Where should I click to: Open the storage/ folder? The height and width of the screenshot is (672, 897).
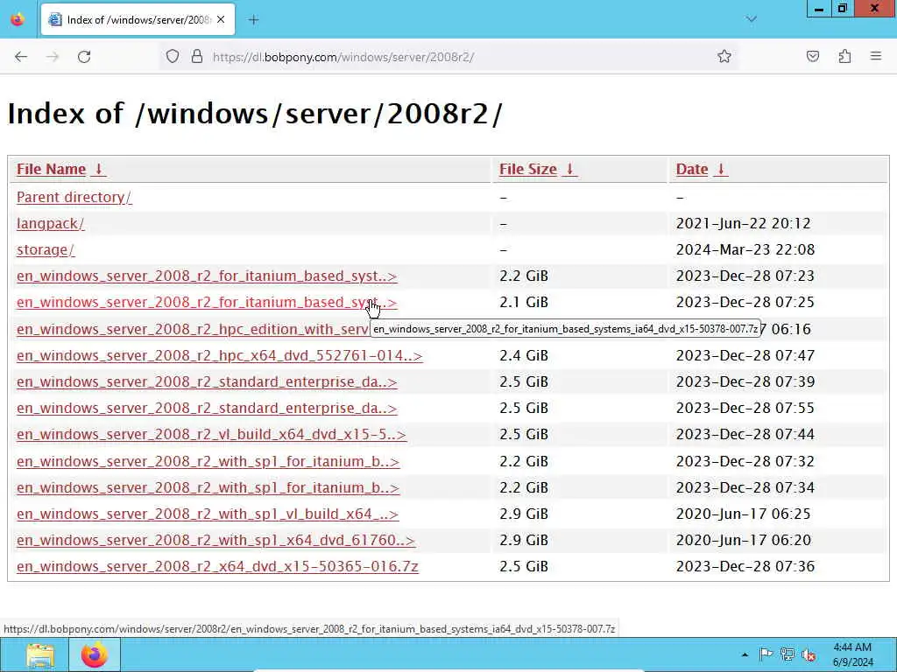(x=46, y=249)
